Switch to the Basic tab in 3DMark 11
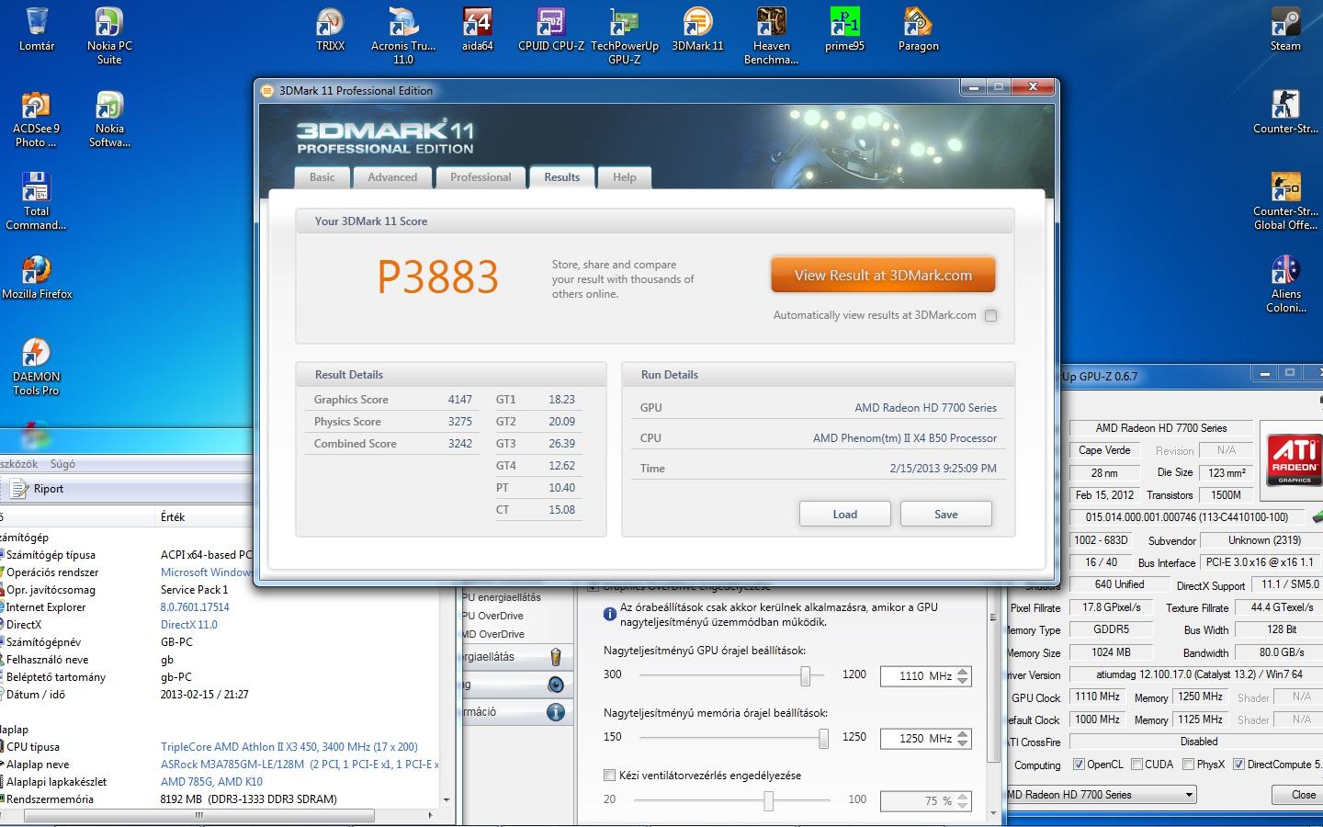This screenshot has width=1323, height=827. pos(322,177)
